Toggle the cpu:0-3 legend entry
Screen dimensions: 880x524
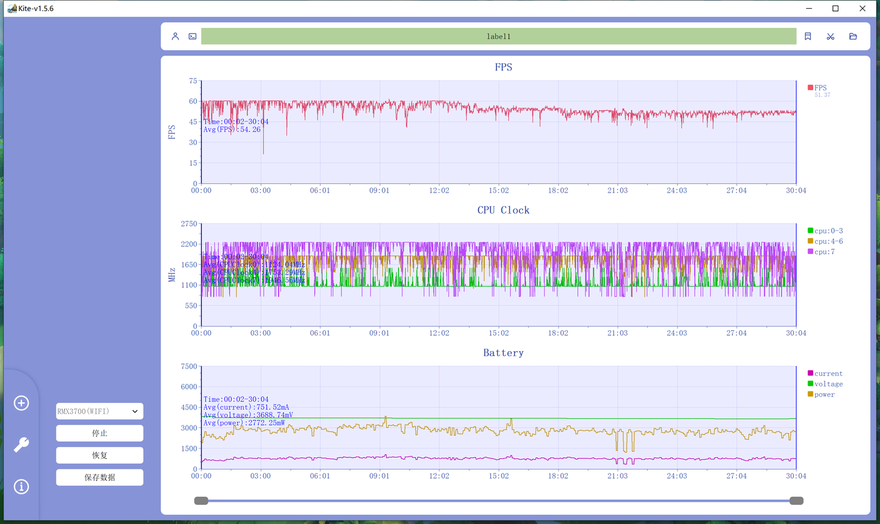825,231
